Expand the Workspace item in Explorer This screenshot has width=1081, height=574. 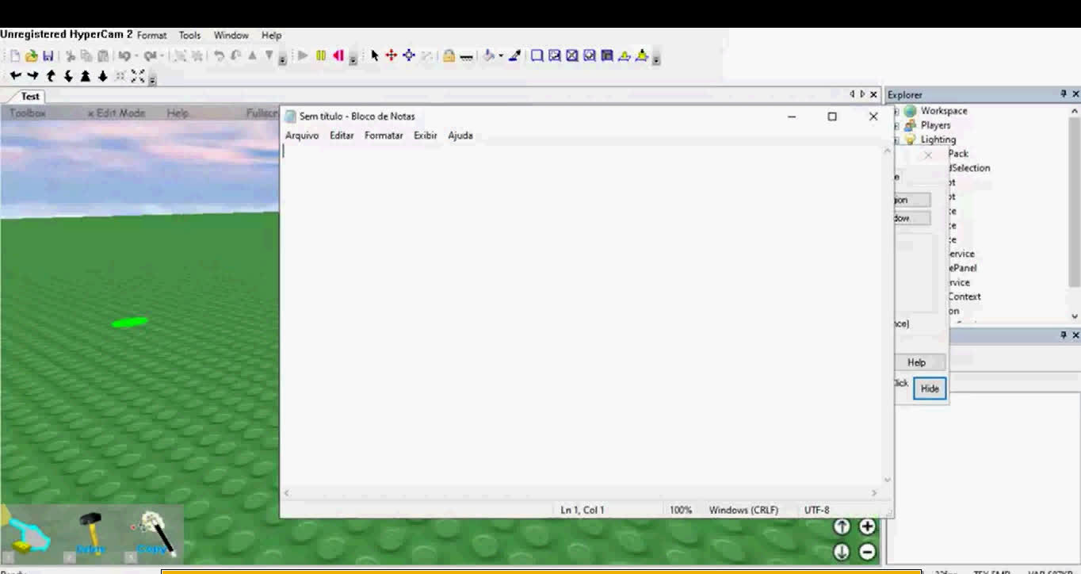point(899,111)
